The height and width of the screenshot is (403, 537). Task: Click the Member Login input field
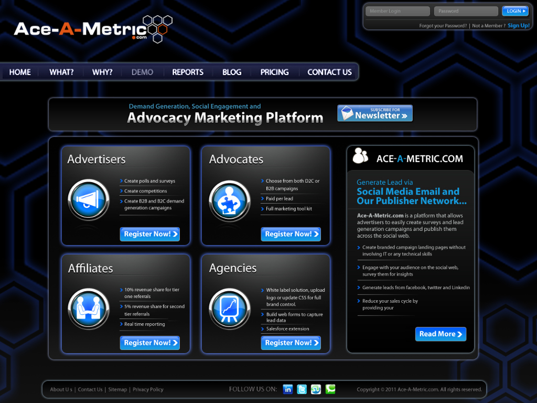tap(398, 11)
